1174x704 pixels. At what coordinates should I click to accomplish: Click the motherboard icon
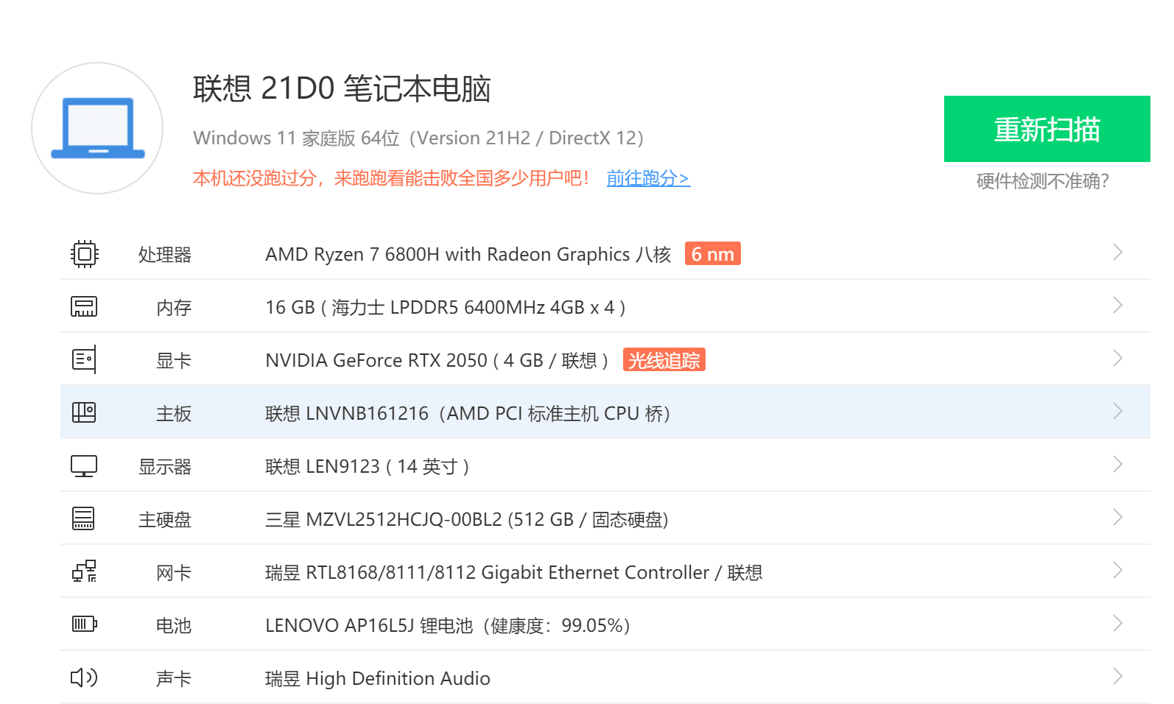click(84, 412)
